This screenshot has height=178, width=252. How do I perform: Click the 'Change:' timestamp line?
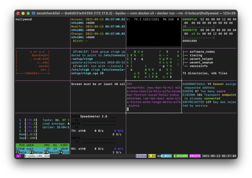[98, 34]
